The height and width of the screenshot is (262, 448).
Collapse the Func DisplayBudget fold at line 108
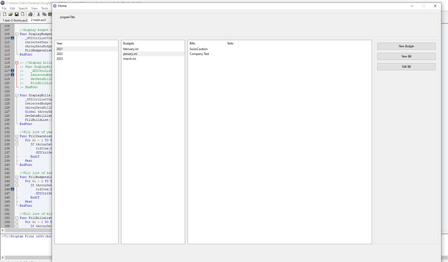17,34
